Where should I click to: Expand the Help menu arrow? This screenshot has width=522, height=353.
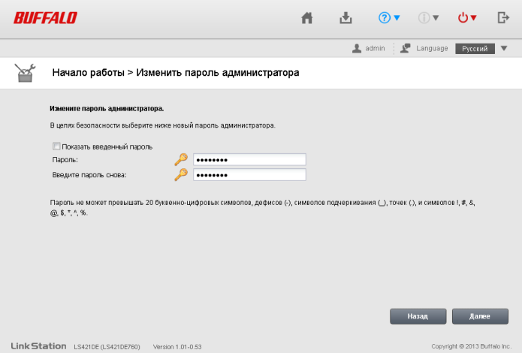click(397, 18)
